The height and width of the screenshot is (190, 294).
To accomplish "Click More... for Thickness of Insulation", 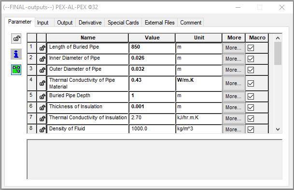I will [x=234, y=108].
